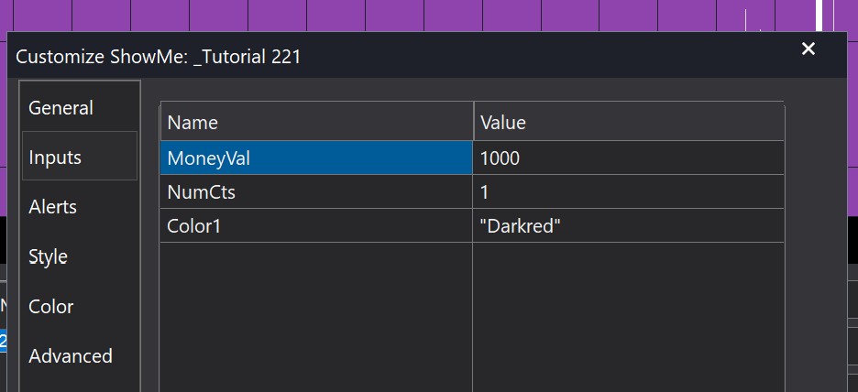The height and width of the screenshot is (392, 858).
Task: Go to the Style tab
Action: [x=48, y=256]
